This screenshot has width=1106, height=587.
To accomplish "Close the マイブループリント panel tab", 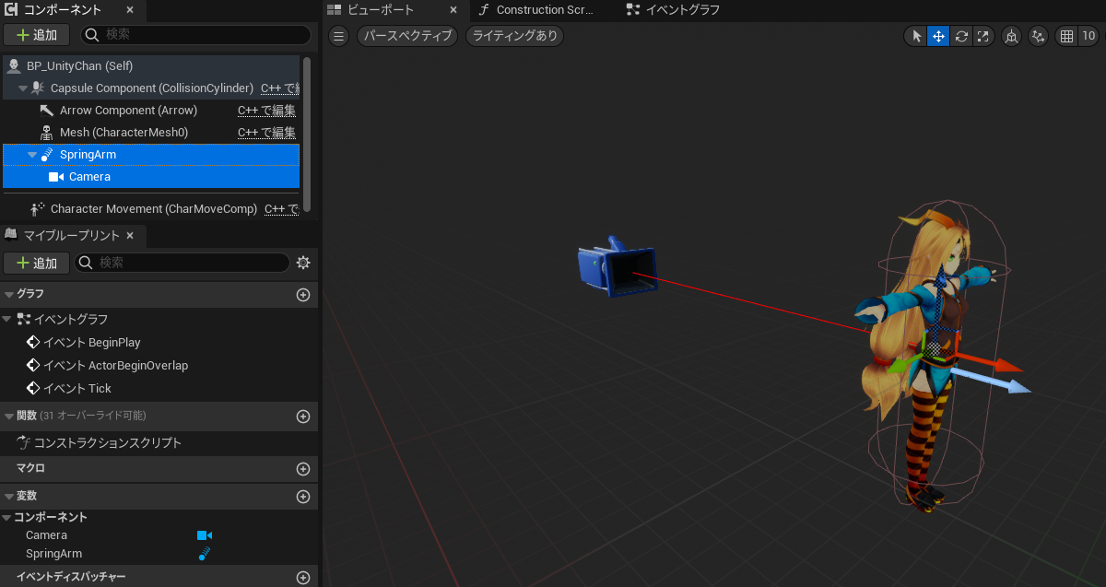I will [130, 236].
